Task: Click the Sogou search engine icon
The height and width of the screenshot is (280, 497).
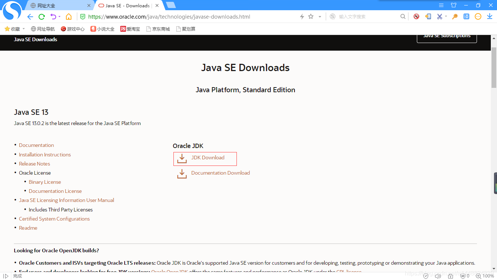Action: click(x=332, y=17)
